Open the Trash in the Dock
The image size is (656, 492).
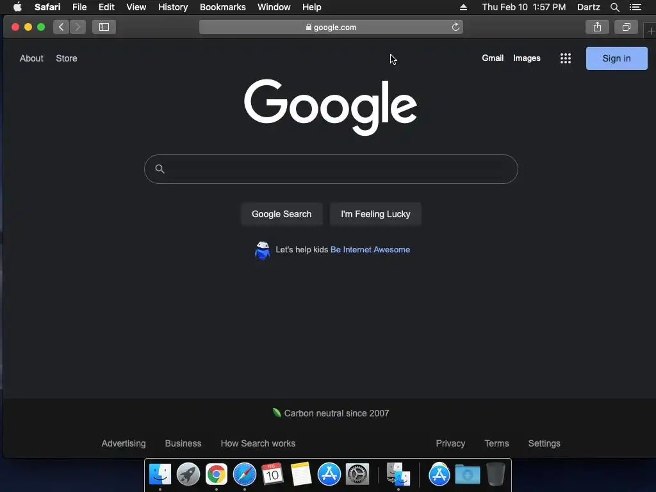coord(496,474)
